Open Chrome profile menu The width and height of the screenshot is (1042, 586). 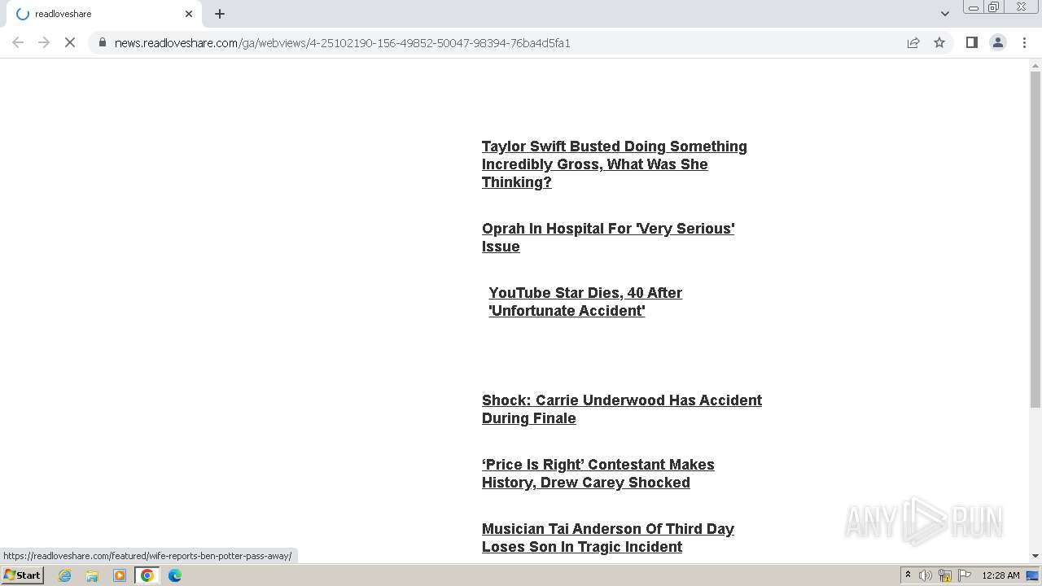pos(997,42)
